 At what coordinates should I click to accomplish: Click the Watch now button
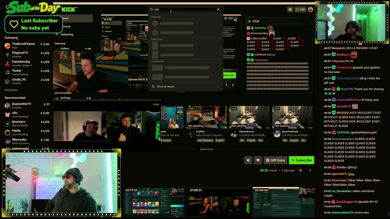(229, 75)
